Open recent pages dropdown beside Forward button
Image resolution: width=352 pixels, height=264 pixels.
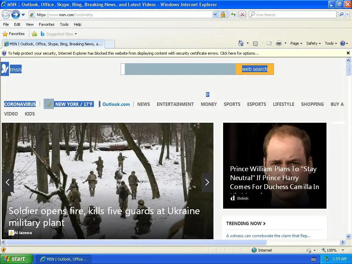(23, 15)
